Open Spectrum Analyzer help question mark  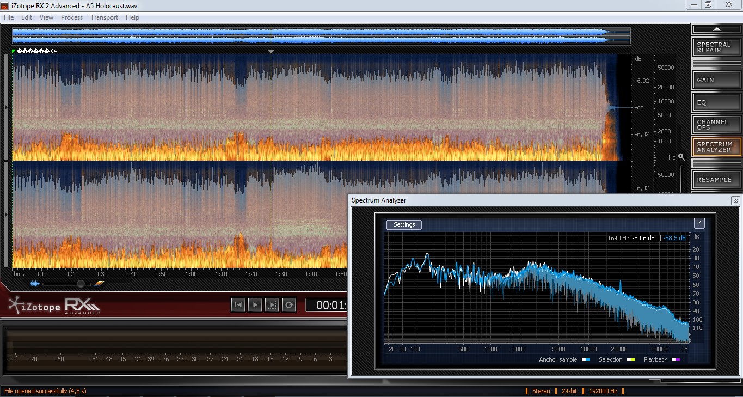tap(699, 223)
